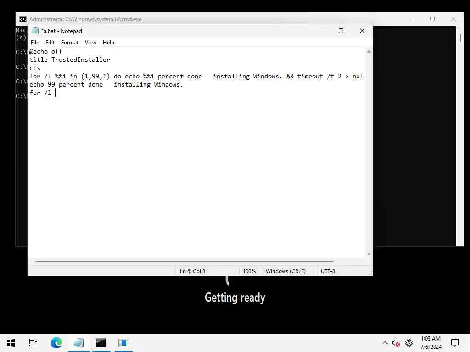Open the Windows Start menu
Image resolution: width=470 pixels, height=352 pixels.
point(11,343)
